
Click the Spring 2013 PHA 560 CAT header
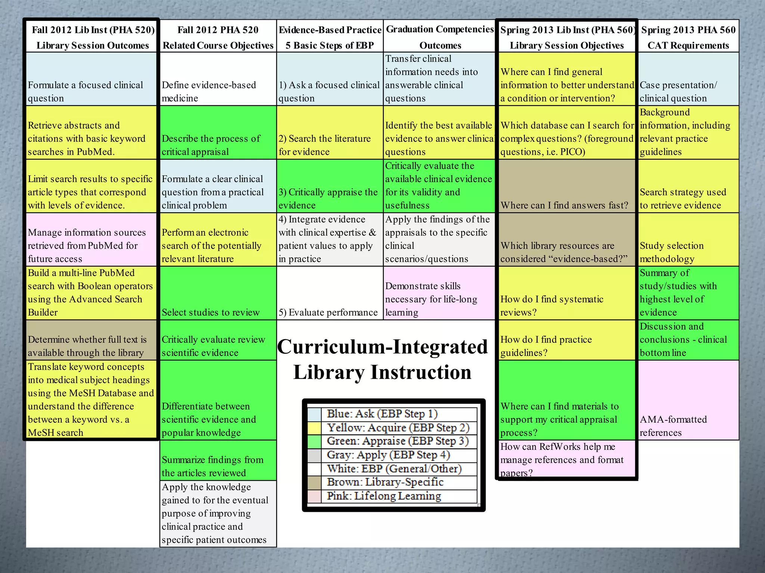pos(688,37)
